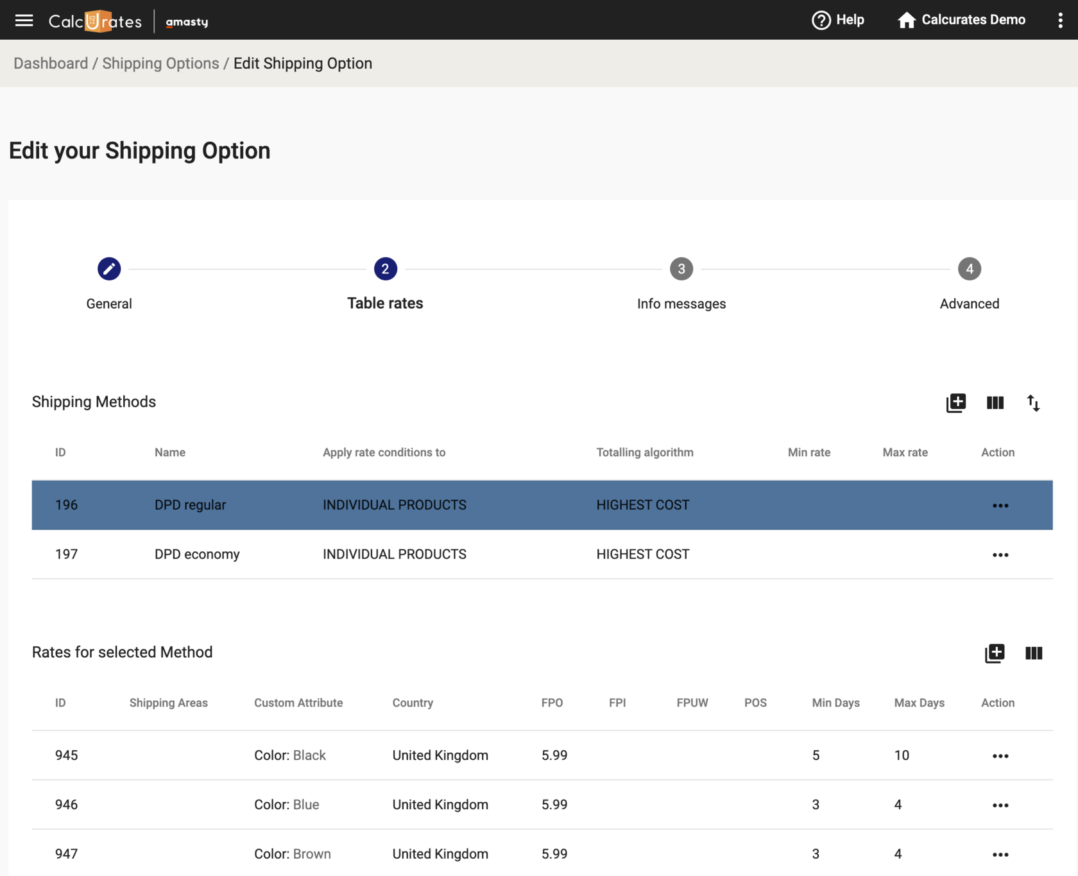Open the hamburger navigation menu
Screen dimensions: 1078x876
coord(24,20)
